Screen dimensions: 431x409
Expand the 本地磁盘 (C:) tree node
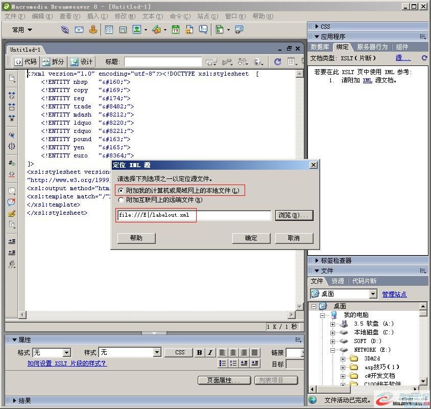pos(333,332)
